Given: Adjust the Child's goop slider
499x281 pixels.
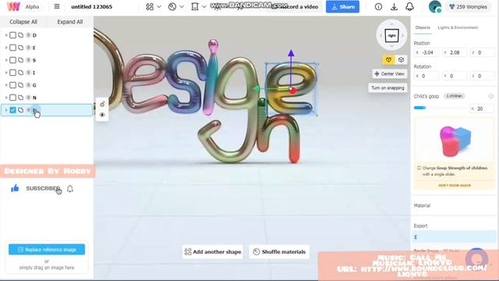Looking at the screenshot, I should click(439, 108).
